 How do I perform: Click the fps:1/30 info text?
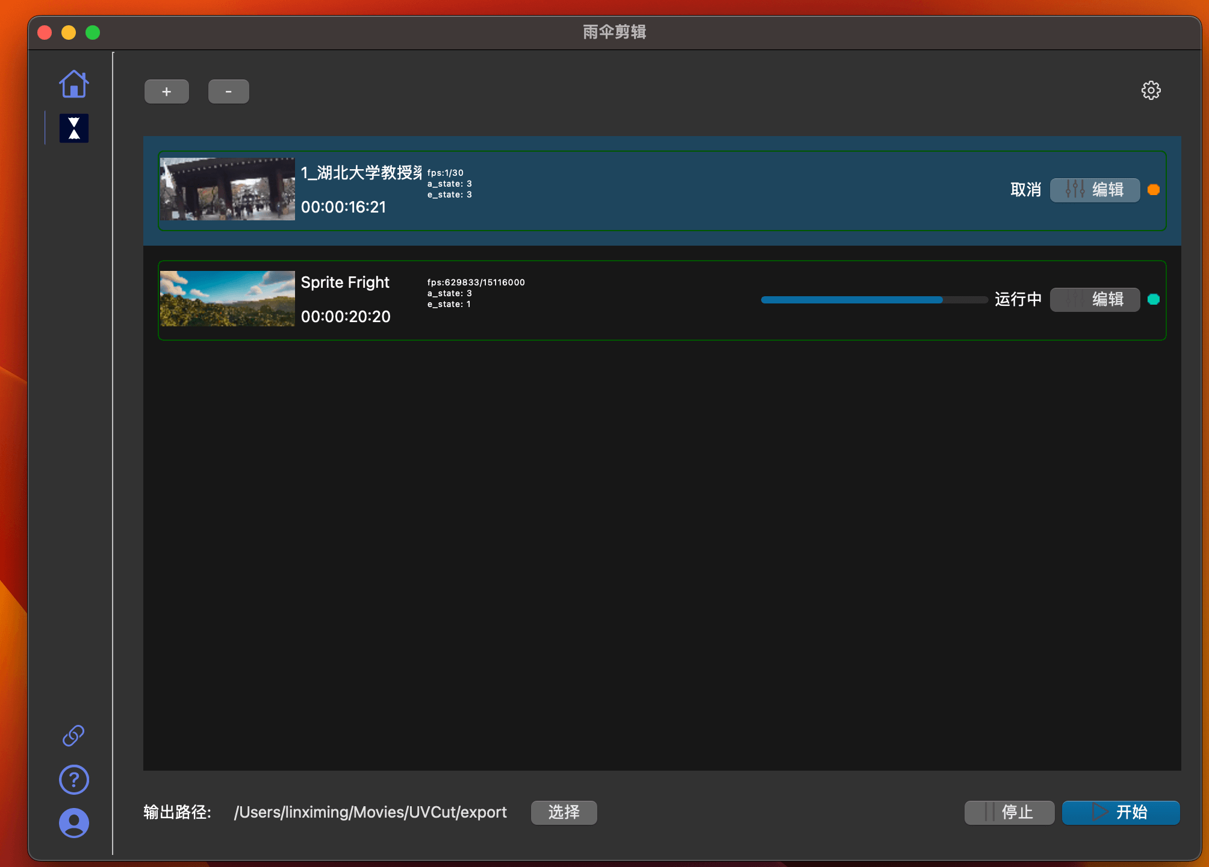[x=445, y=173]
